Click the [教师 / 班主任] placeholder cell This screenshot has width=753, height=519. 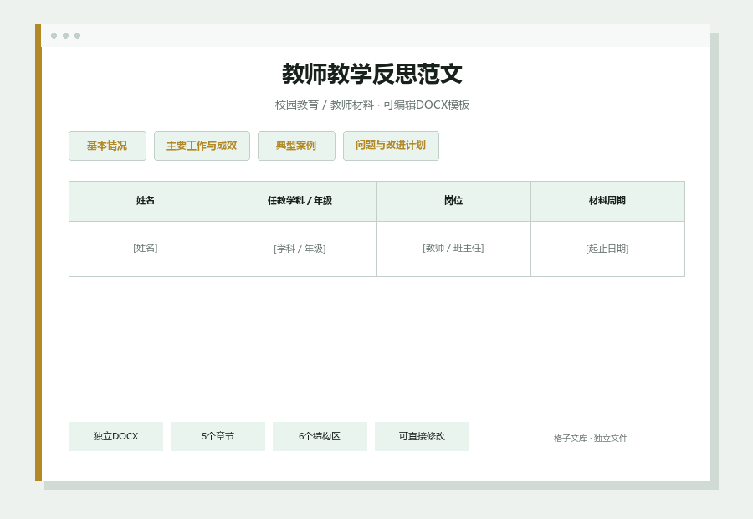(453, 249)
